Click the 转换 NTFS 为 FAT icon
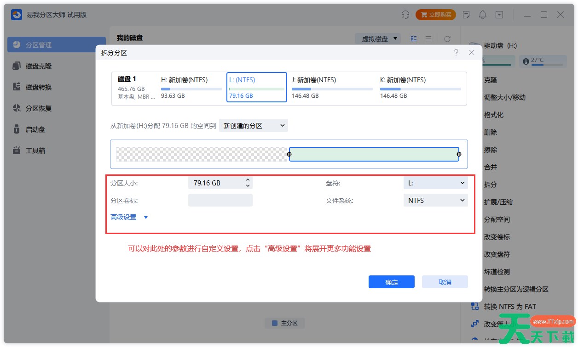This screenshot has height=347, width=578. (x=475, y=307)
